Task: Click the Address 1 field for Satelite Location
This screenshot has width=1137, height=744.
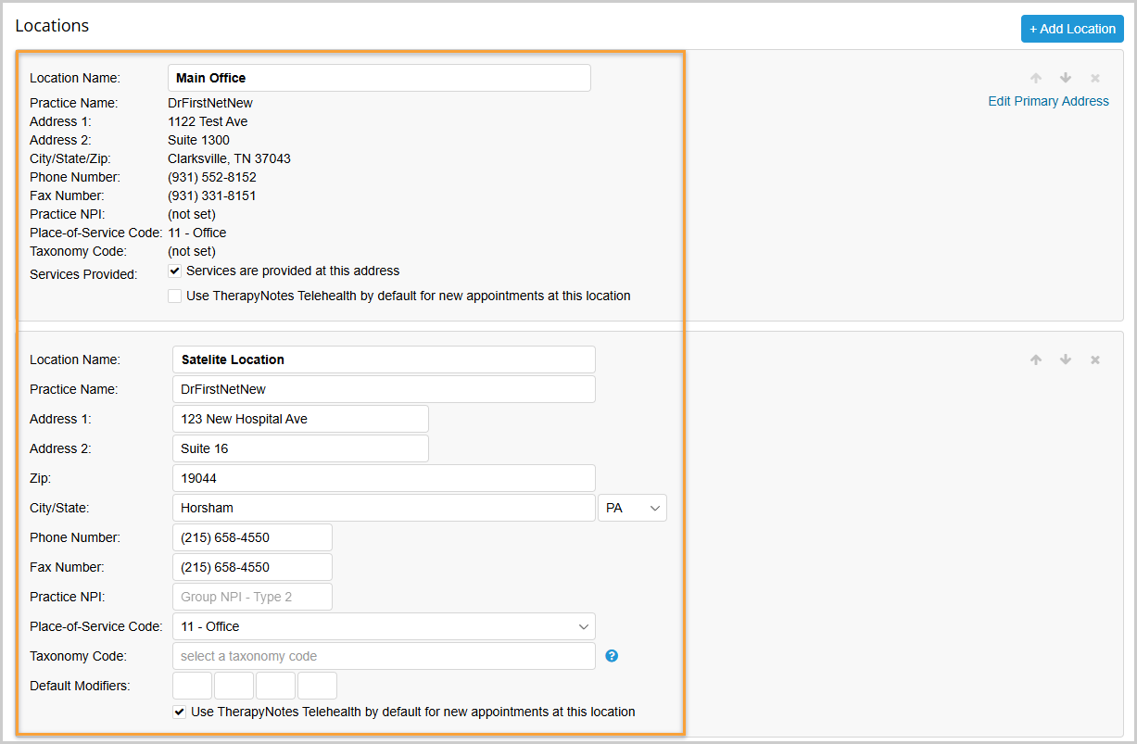Action: [300, 419]
